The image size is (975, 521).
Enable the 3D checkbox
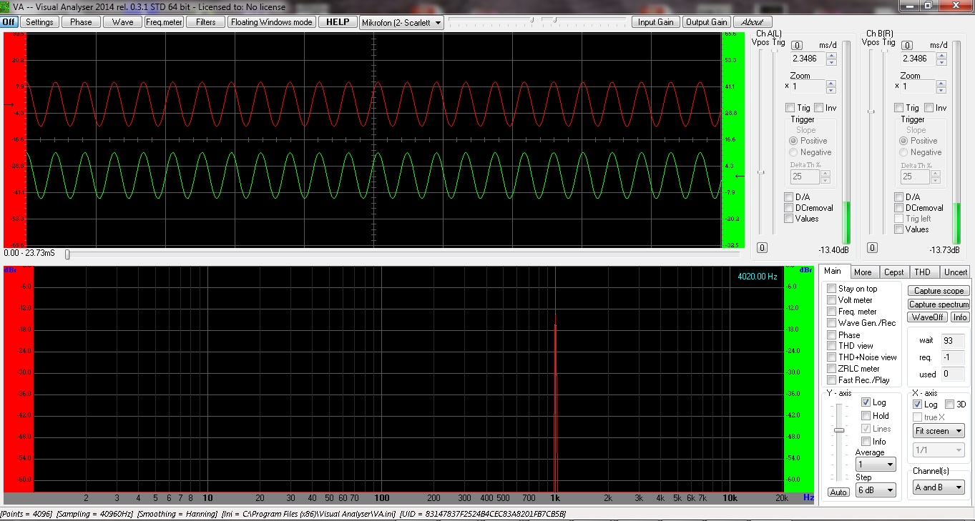pyautogui.click(x=950, y=405)
